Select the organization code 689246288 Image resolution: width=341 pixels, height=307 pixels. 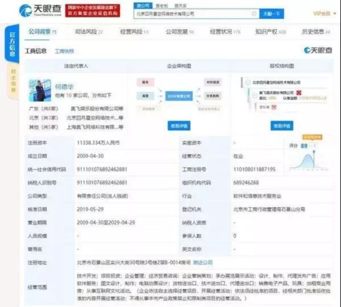click(246, 183)
